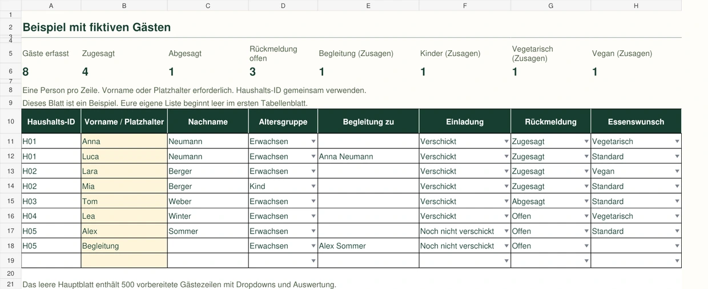The image size is (708, 289).
Task: Click first name cell Luca
Action: click(124, 156)
